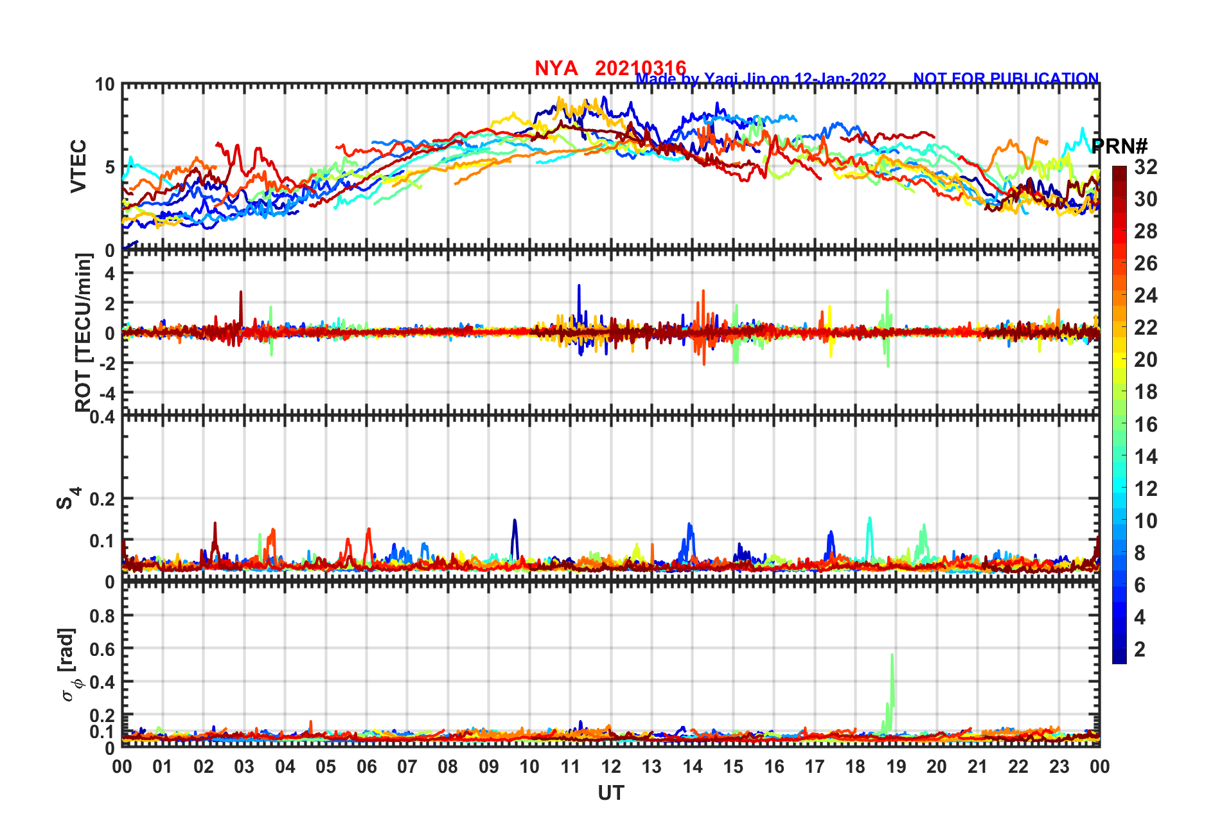Click the 32 label on PRN colorbar

[x=1146, y=167]
